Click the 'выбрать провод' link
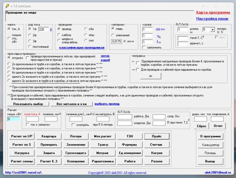Screen dimensions: 236x178 tap(107, 104)
